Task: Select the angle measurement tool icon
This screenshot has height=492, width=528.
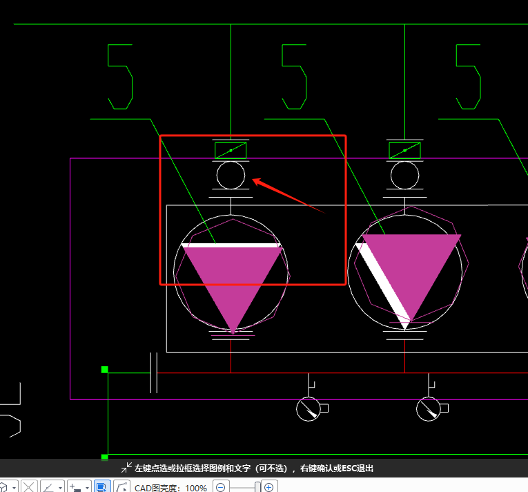Action: point(49,487)
